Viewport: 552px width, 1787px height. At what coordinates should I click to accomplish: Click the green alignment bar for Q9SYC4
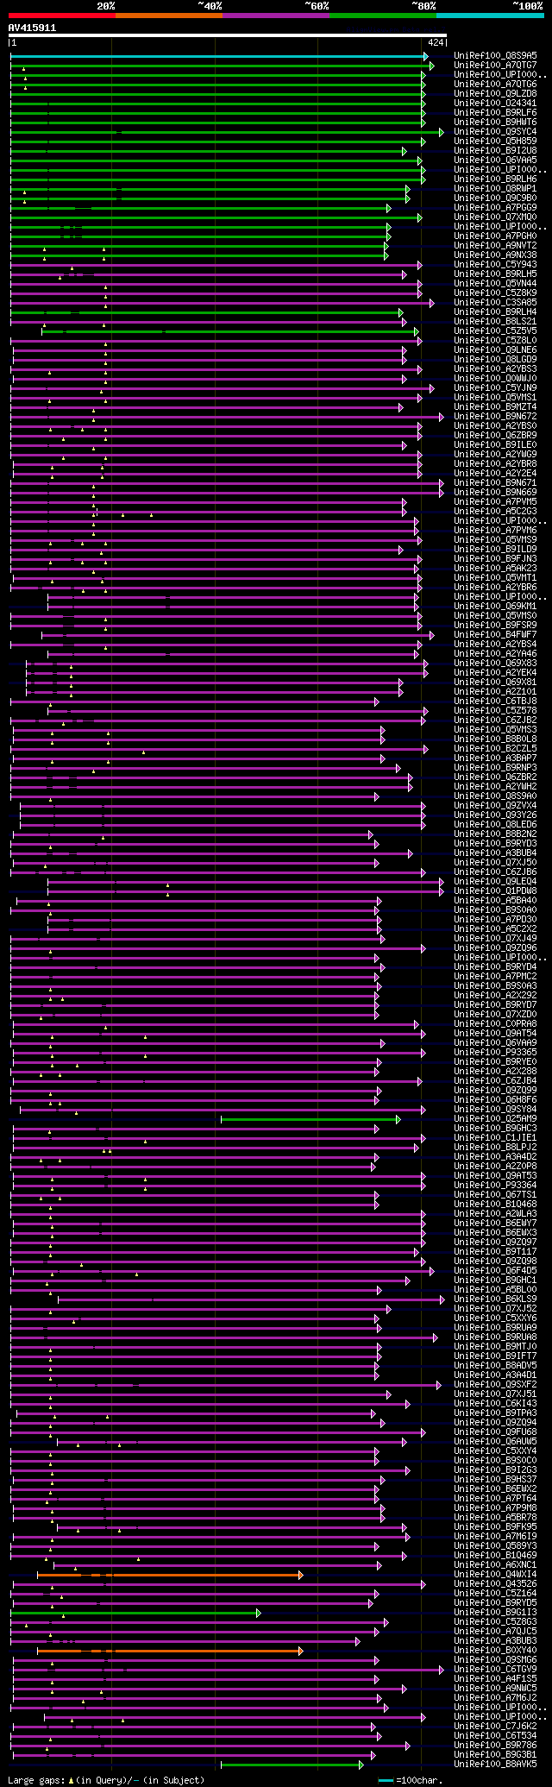tap(227, 132)
